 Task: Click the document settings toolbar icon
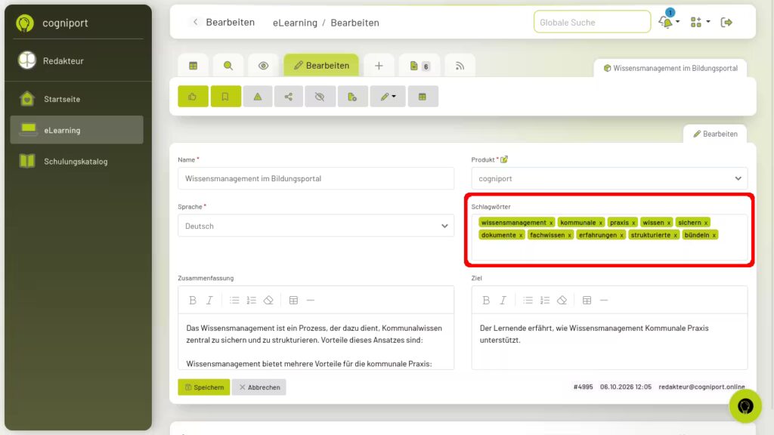[x=352, y=97]
